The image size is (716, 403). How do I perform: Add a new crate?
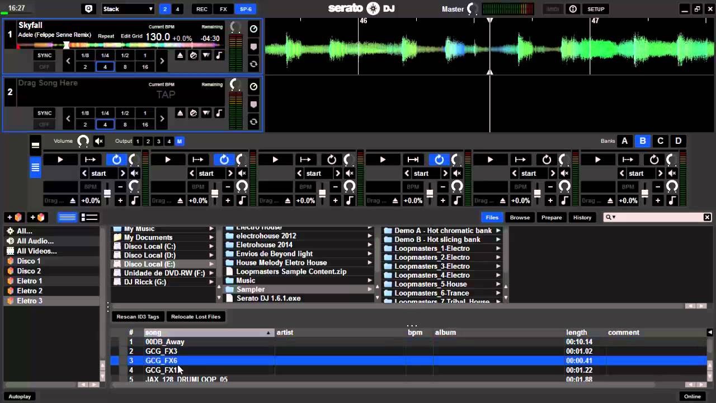pyautogui.click(x=14, y=217)
